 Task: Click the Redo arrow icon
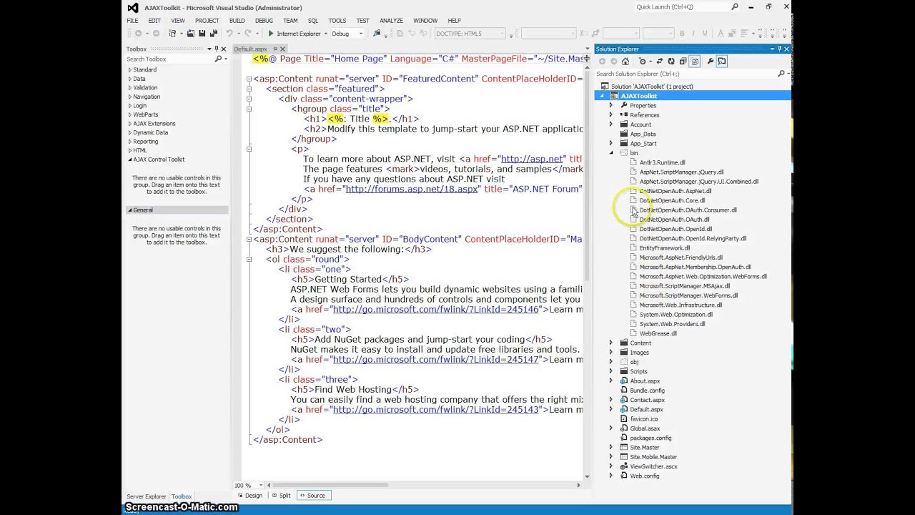point(248,33)
